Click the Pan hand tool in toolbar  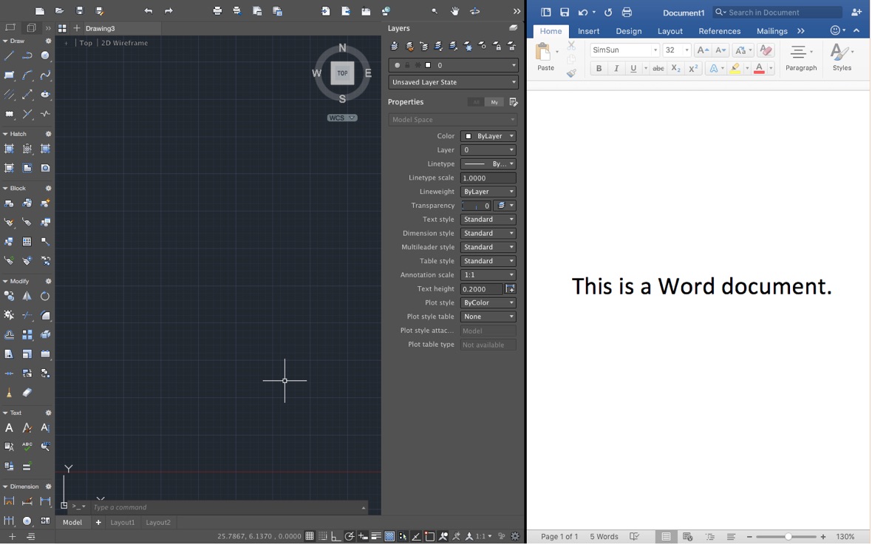(455, 10)
